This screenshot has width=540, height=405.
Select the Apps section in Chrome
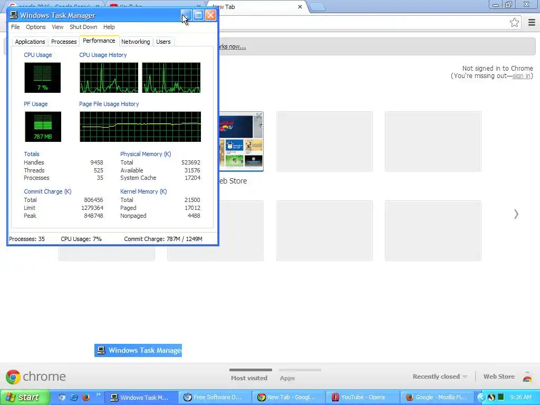[287, 378]
